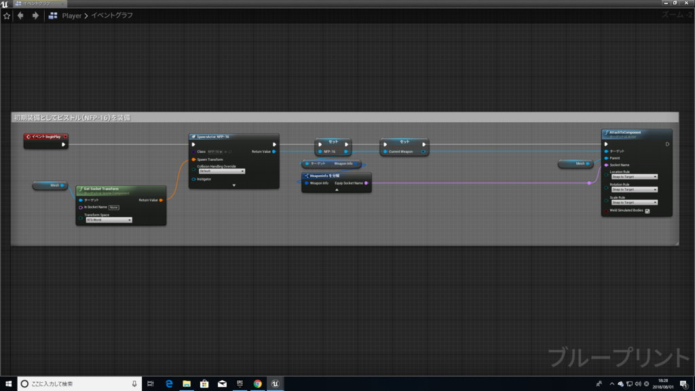
Task: Click the comment box title about ピストル(NFP-16)
Action: point(72,117)
